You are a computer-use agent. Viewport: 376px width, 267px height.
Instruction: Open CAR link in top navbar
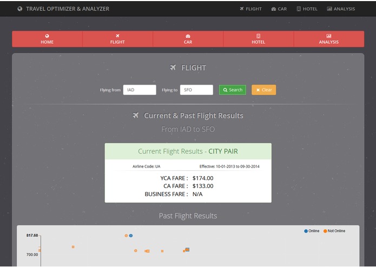(279, 9)
